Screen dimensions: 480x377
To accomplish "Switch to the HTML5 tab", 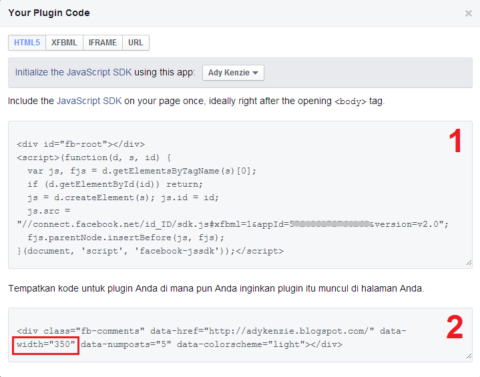I will click(27, 43).
